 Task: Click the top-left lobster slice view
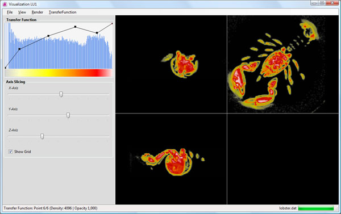(171, 64)
